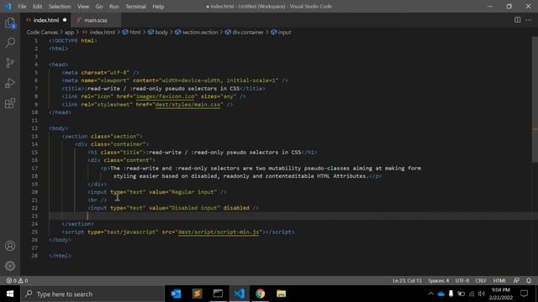Open the terminal window in taskbar
The image size is (538, 302).
point(218,294)
